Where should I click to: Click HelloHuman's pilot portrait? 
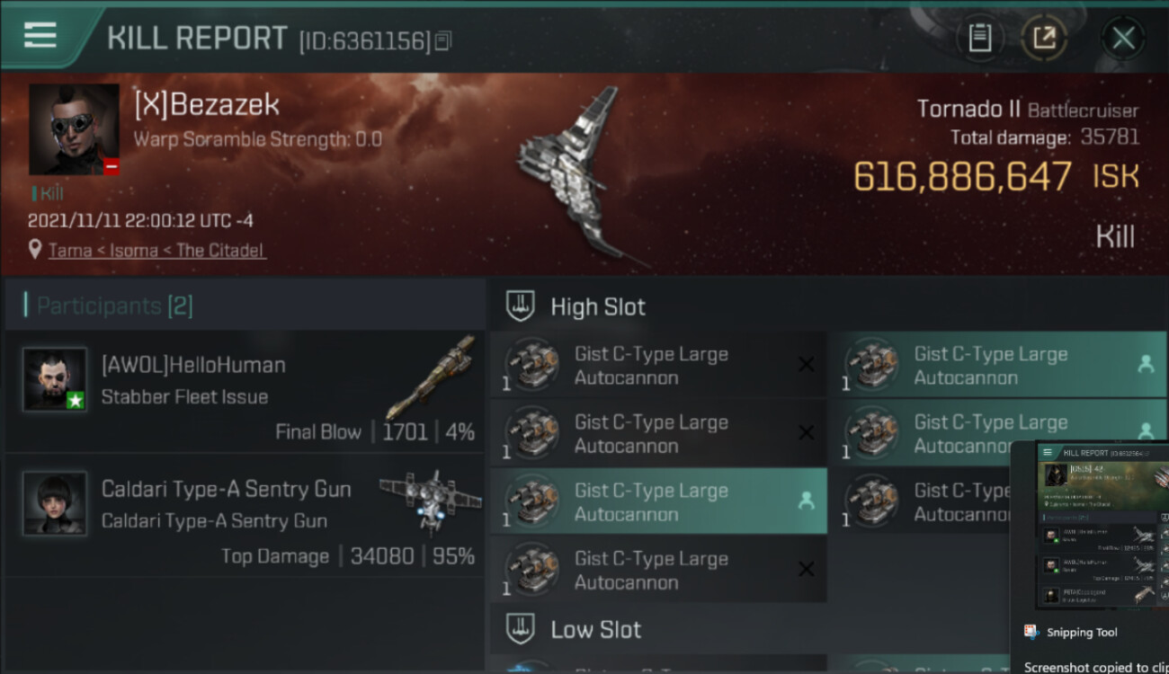55,380
